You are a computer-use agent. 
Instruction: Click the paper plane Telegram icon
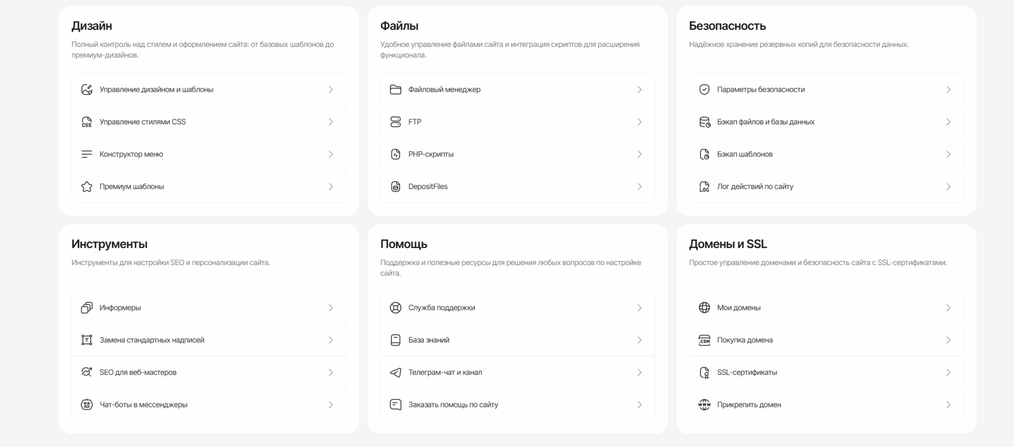point(396,373)
